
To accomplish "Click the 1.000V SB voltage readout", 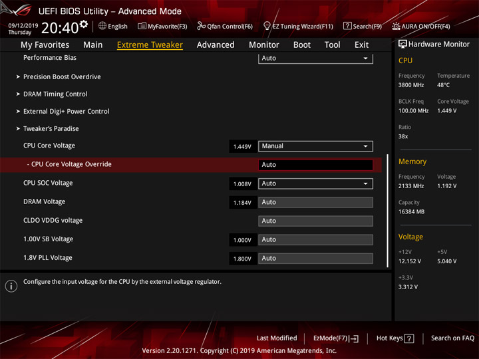I will click(243, 240).
